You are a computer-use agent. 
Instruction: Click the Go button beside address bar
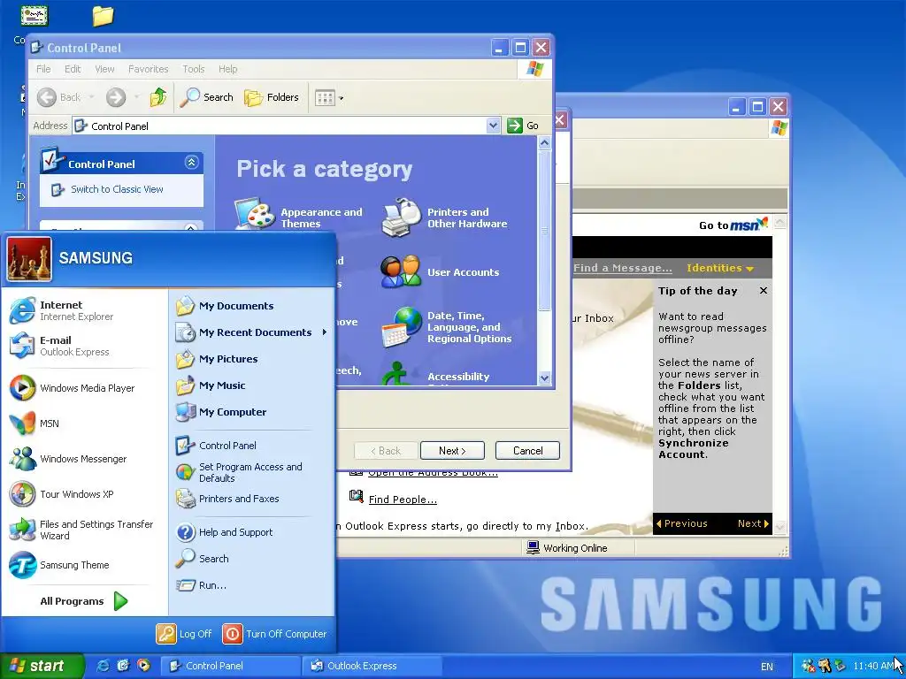point(523,126)
